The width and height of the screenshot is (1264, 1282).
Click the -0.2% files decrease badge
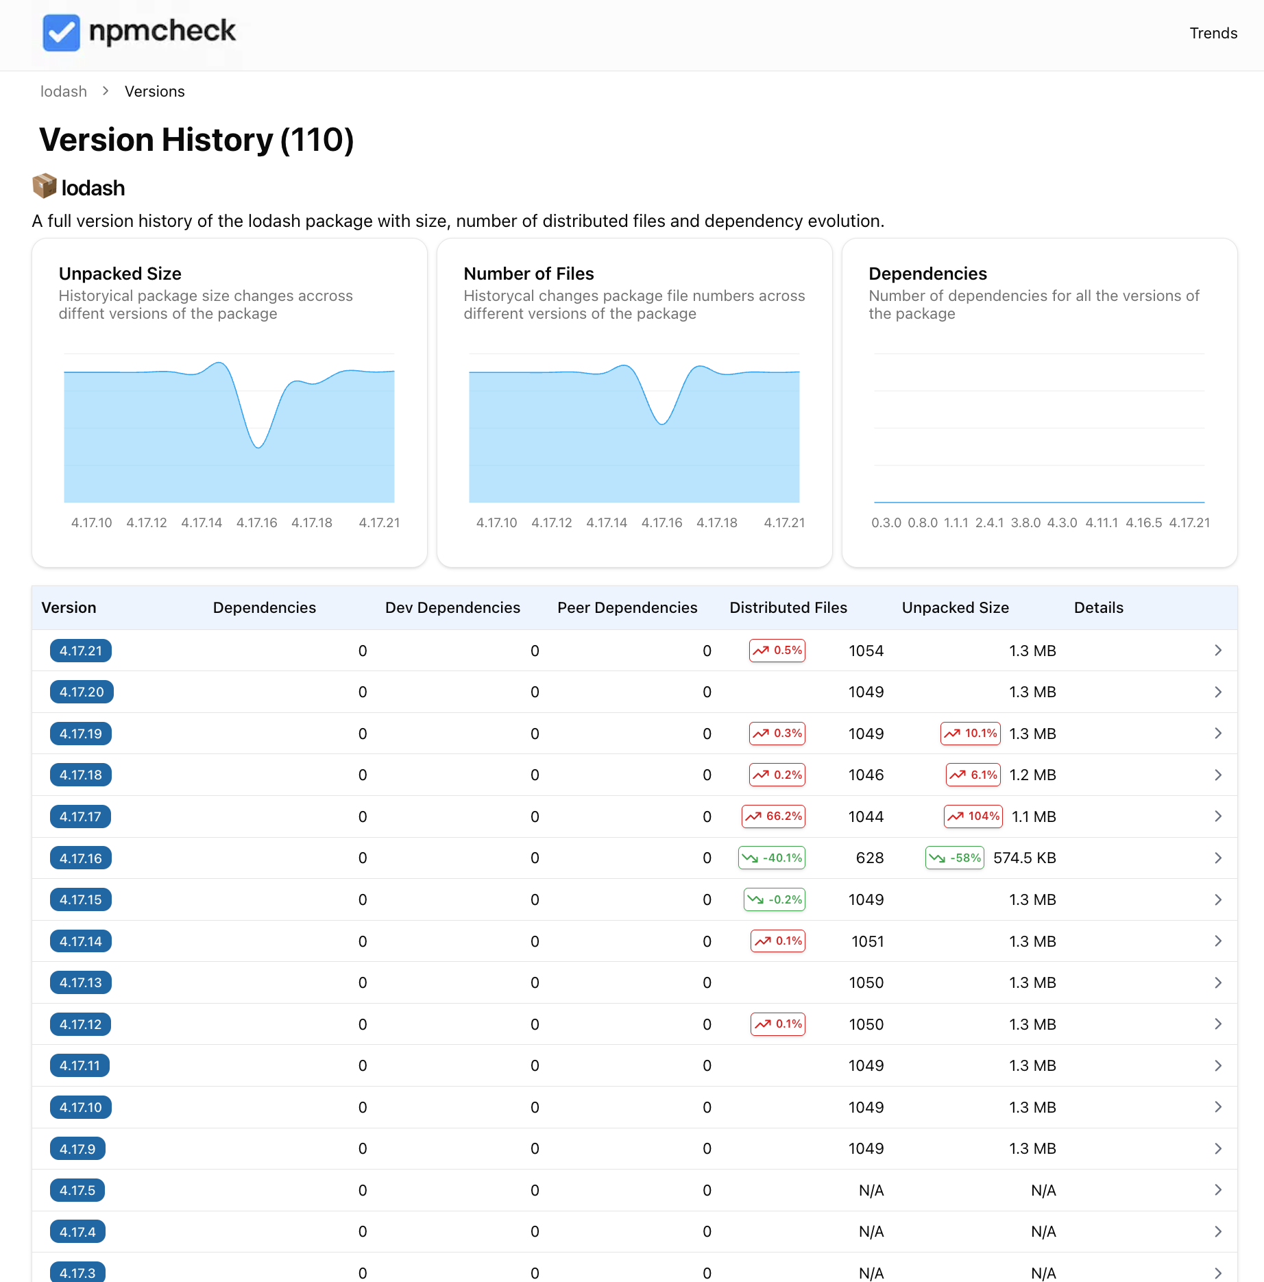point(775,899)
